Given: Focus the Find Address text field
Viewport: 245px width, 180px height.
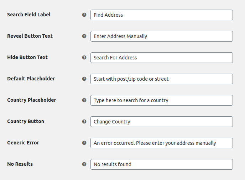Looking at the screenshot, I should pyautogui.click(x=162, y=15).
